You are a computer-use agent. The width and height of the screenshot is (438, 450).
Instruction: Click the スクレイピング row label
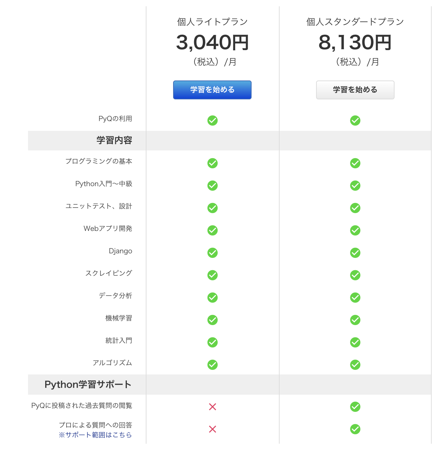[x=109, y=273]
